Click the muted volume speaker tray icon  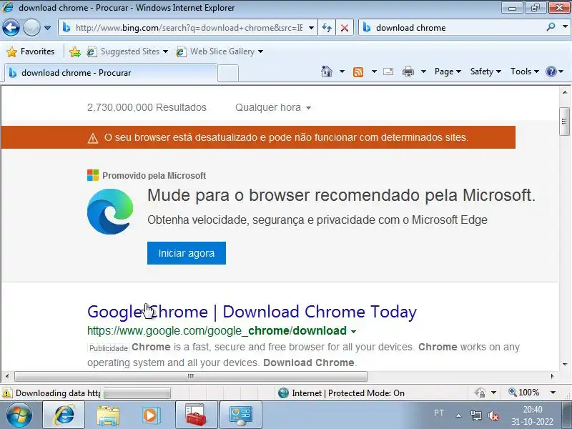click(493, 415)
